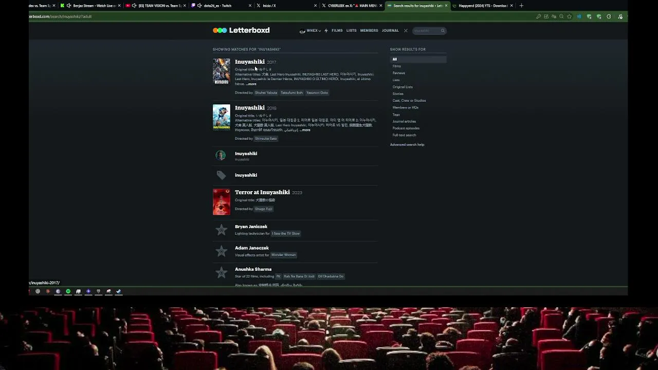The width and height of the screenshot is (658, 370).
Task: Switch to the Inicio / X tab
Action: click(x=287, y=6)
